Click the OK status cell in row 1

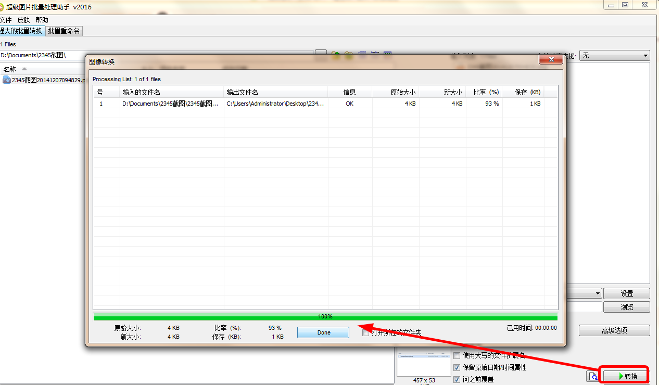coord(349,104)
